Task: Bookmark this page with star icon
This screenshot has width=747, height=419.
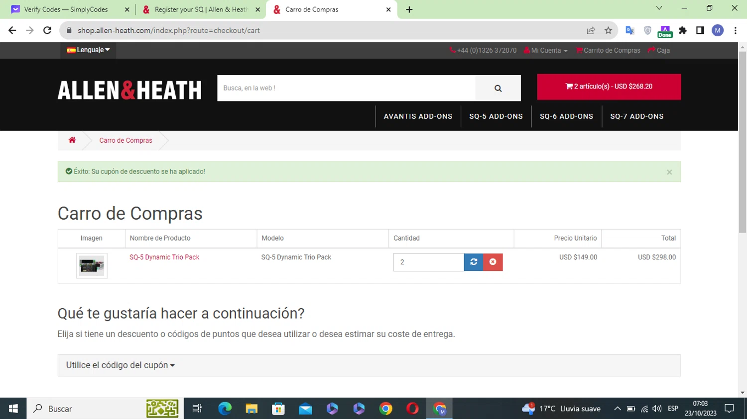Action: click(x=608, y=30)
